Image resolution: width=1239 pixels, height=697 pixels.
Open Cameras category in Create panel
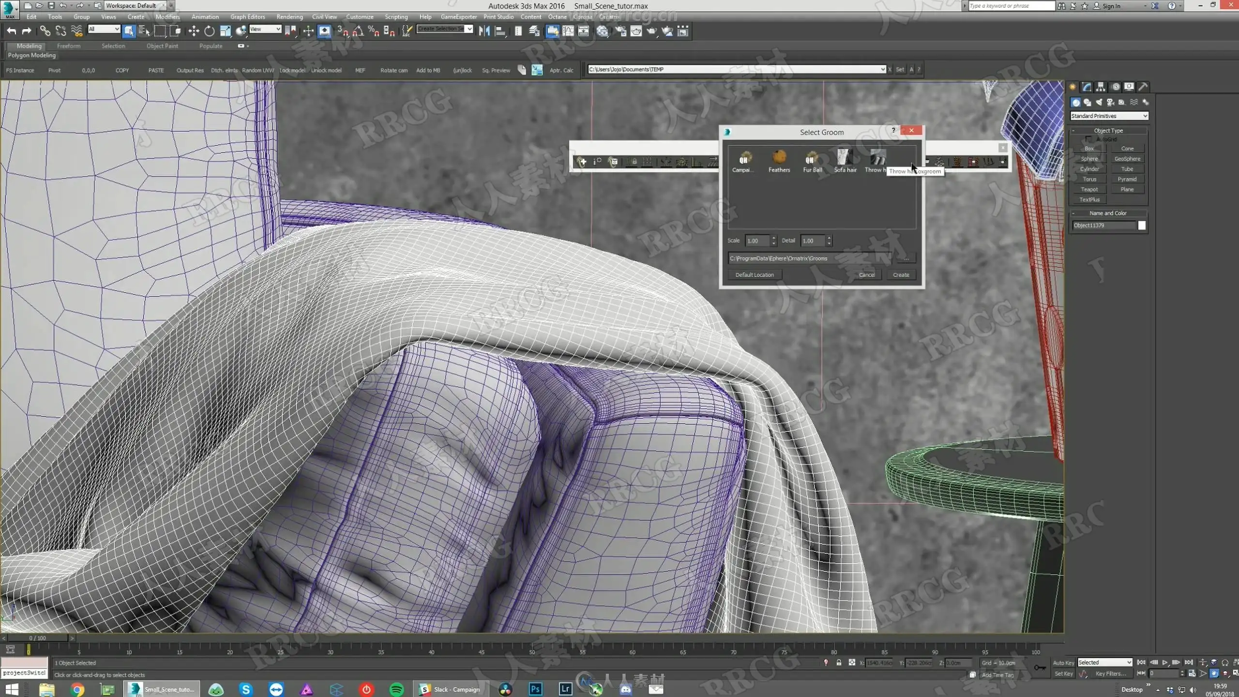[1110, 102]
